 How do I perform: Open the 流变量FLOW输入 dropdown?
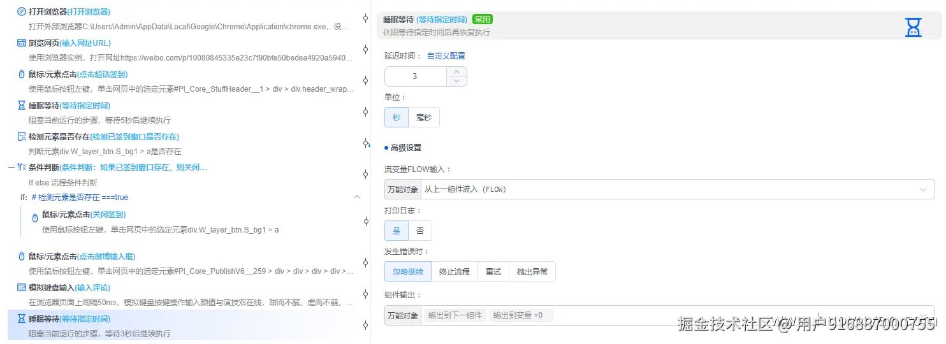(677, 189)
